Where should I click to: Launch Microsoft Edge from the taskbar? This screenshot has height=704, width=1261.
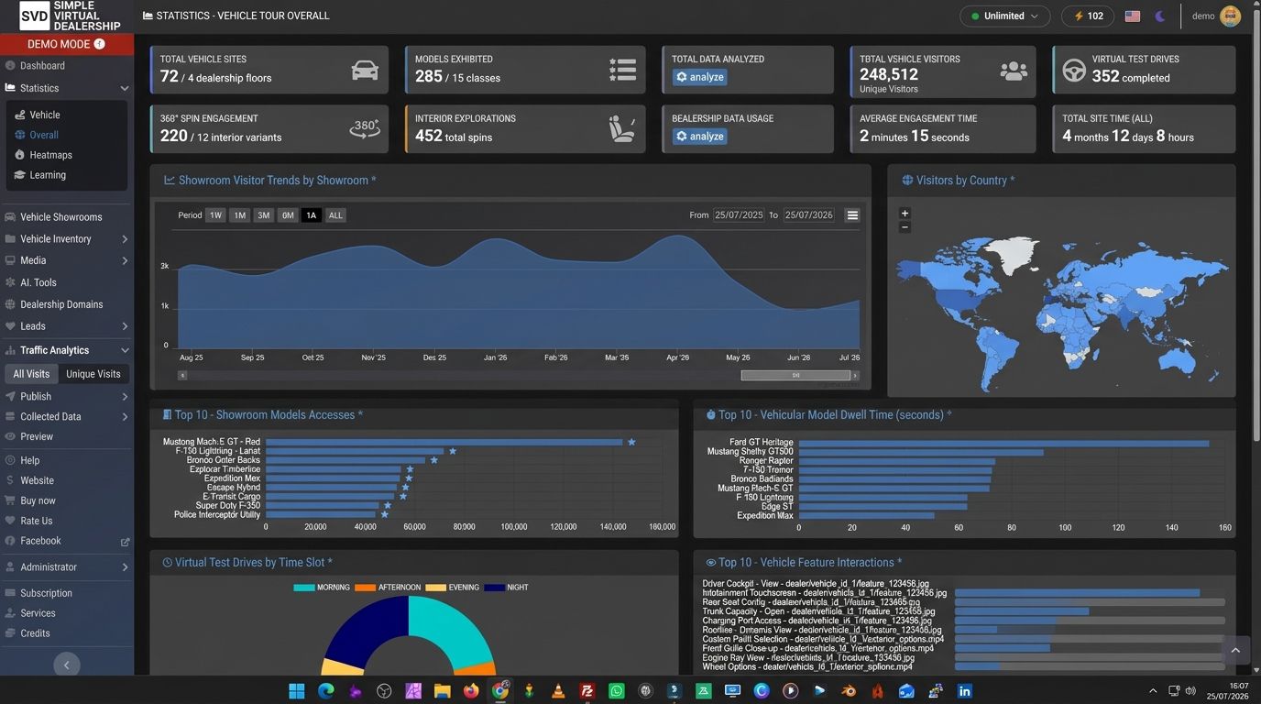tap(326, 691)
